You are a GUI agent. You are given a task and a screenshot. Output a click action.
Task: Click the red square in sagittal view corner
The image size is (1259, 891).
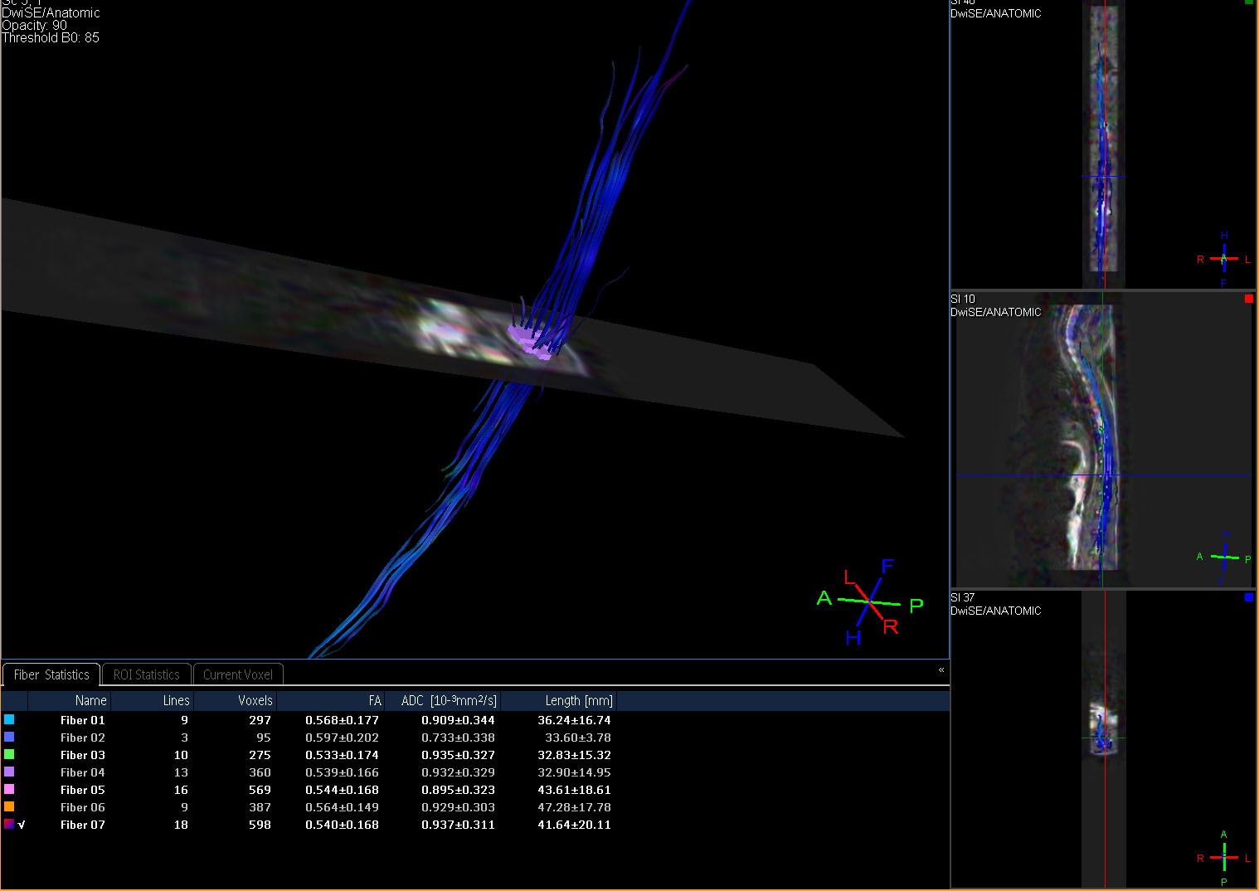coord(1249,299)
